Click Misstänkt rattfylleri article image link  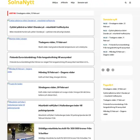16,105
